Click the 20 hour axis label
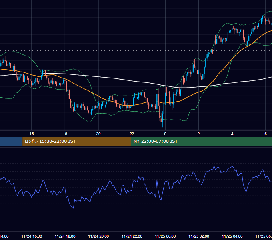 click(98, 134)
